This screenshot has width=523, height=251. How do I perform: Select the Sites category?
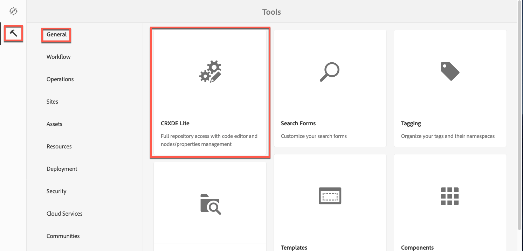tap(52, 102)
